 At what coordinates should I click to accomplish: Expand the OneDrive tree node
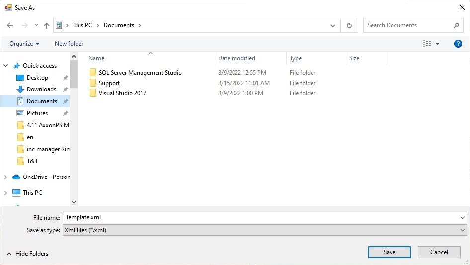click(x=6, y=177)
